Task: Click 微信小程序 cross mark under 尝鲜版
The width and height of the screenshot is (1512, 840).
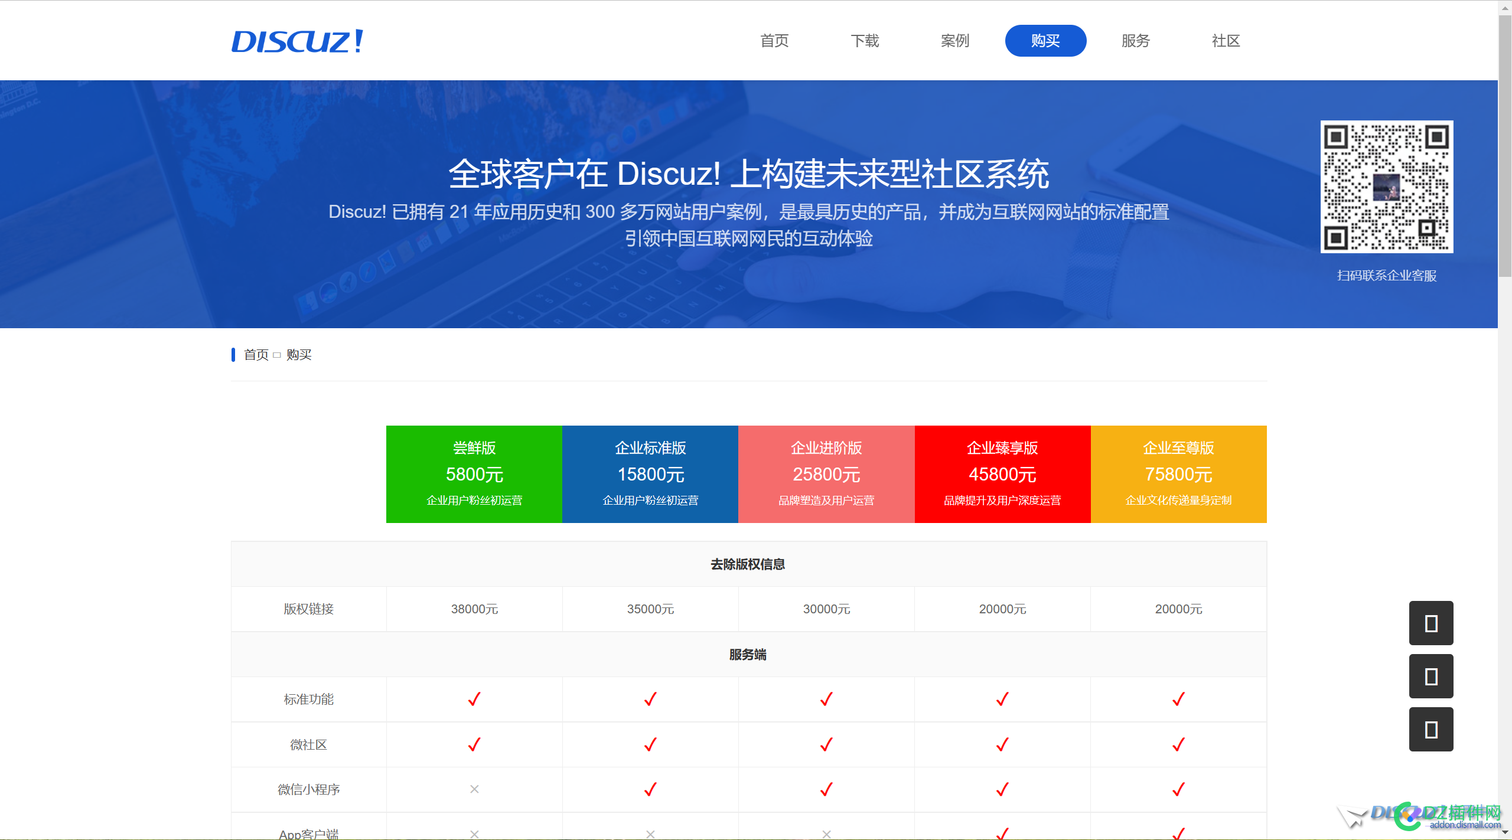Action: click(474, 789)
